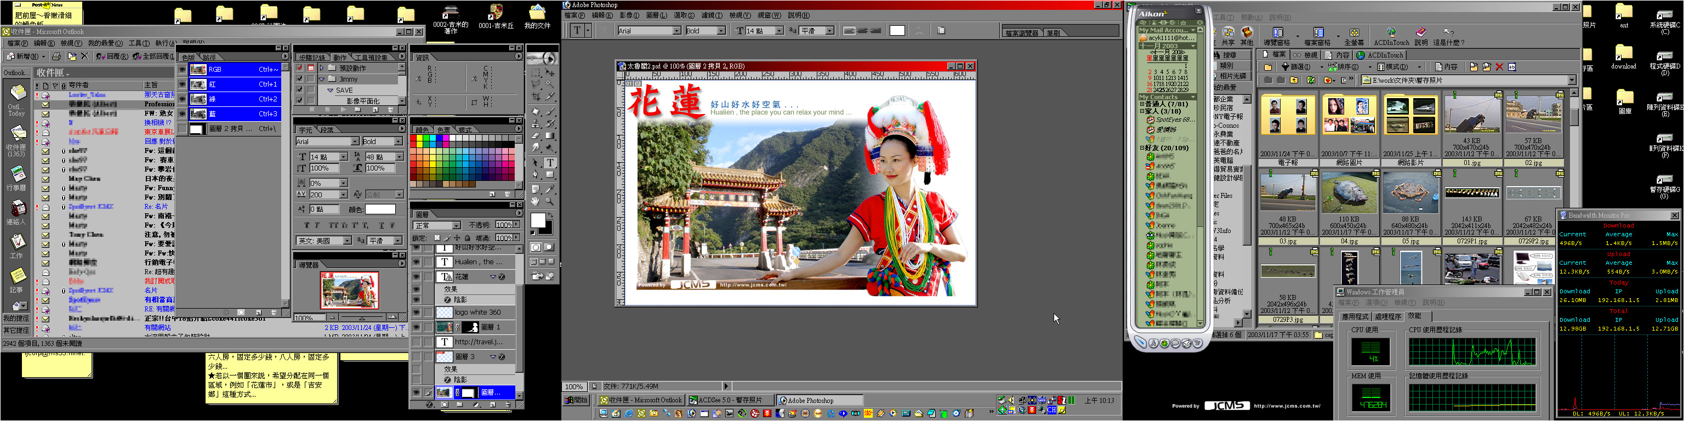Open blend mode 正常 dropdown in Layers panel
Screen dimensions: 1684x421
(x=456, y=225)
